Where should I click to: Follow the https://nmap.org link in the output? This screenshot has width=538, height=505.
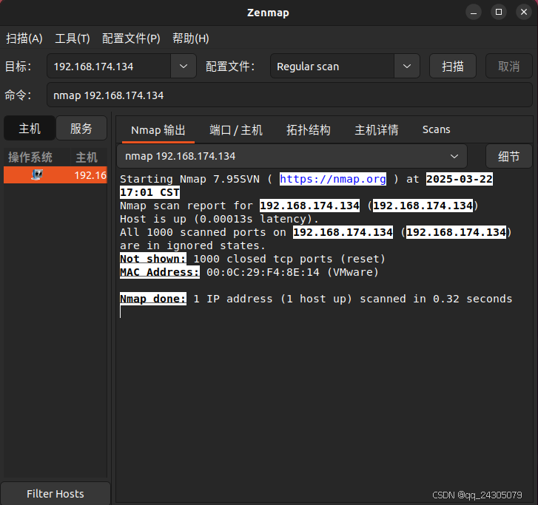(333, 179)
